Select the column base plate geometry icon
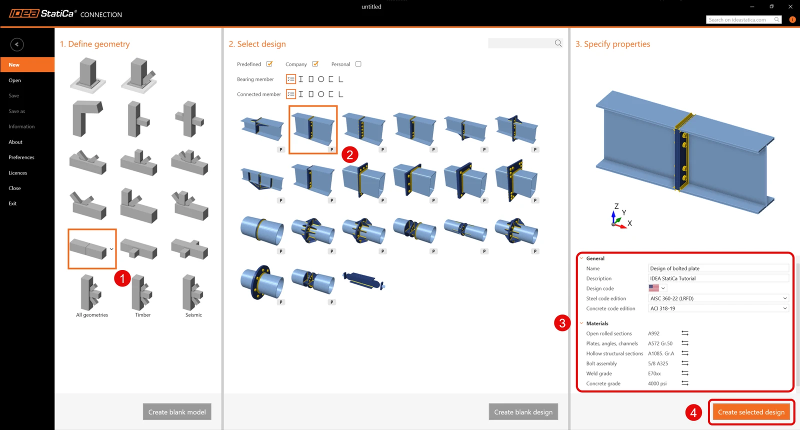The image size is (800, 430). point(88,75)
